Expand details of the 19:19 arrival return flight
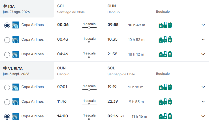209x123 pixels. click(x=203, y=87)
